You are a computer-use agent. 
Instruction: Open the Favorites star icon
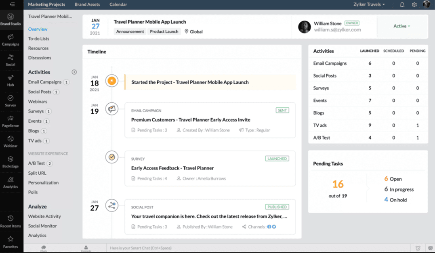click(x=11, y=242)
